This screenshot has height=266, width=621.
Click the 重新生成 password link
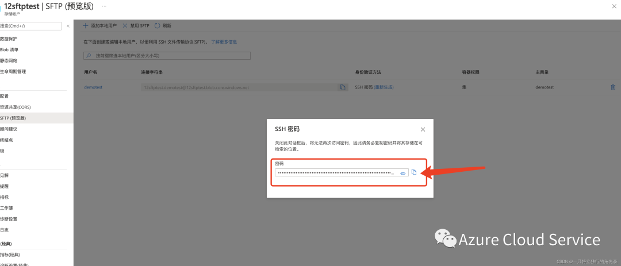click(x=384, y=87)
